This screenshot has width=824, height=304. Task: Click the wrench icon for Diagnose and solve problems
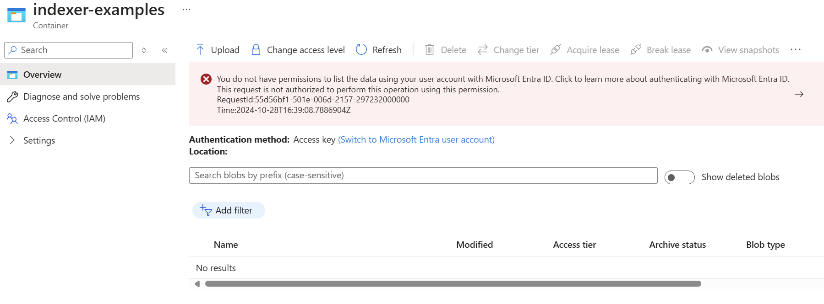[12, 96]
